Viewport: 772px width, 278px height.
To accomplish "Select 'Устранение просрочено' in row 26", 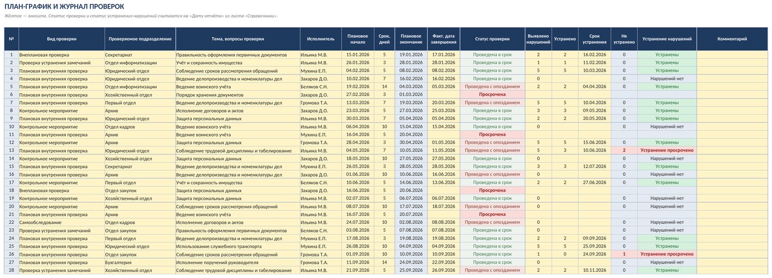I will click(x=667, y=254).
